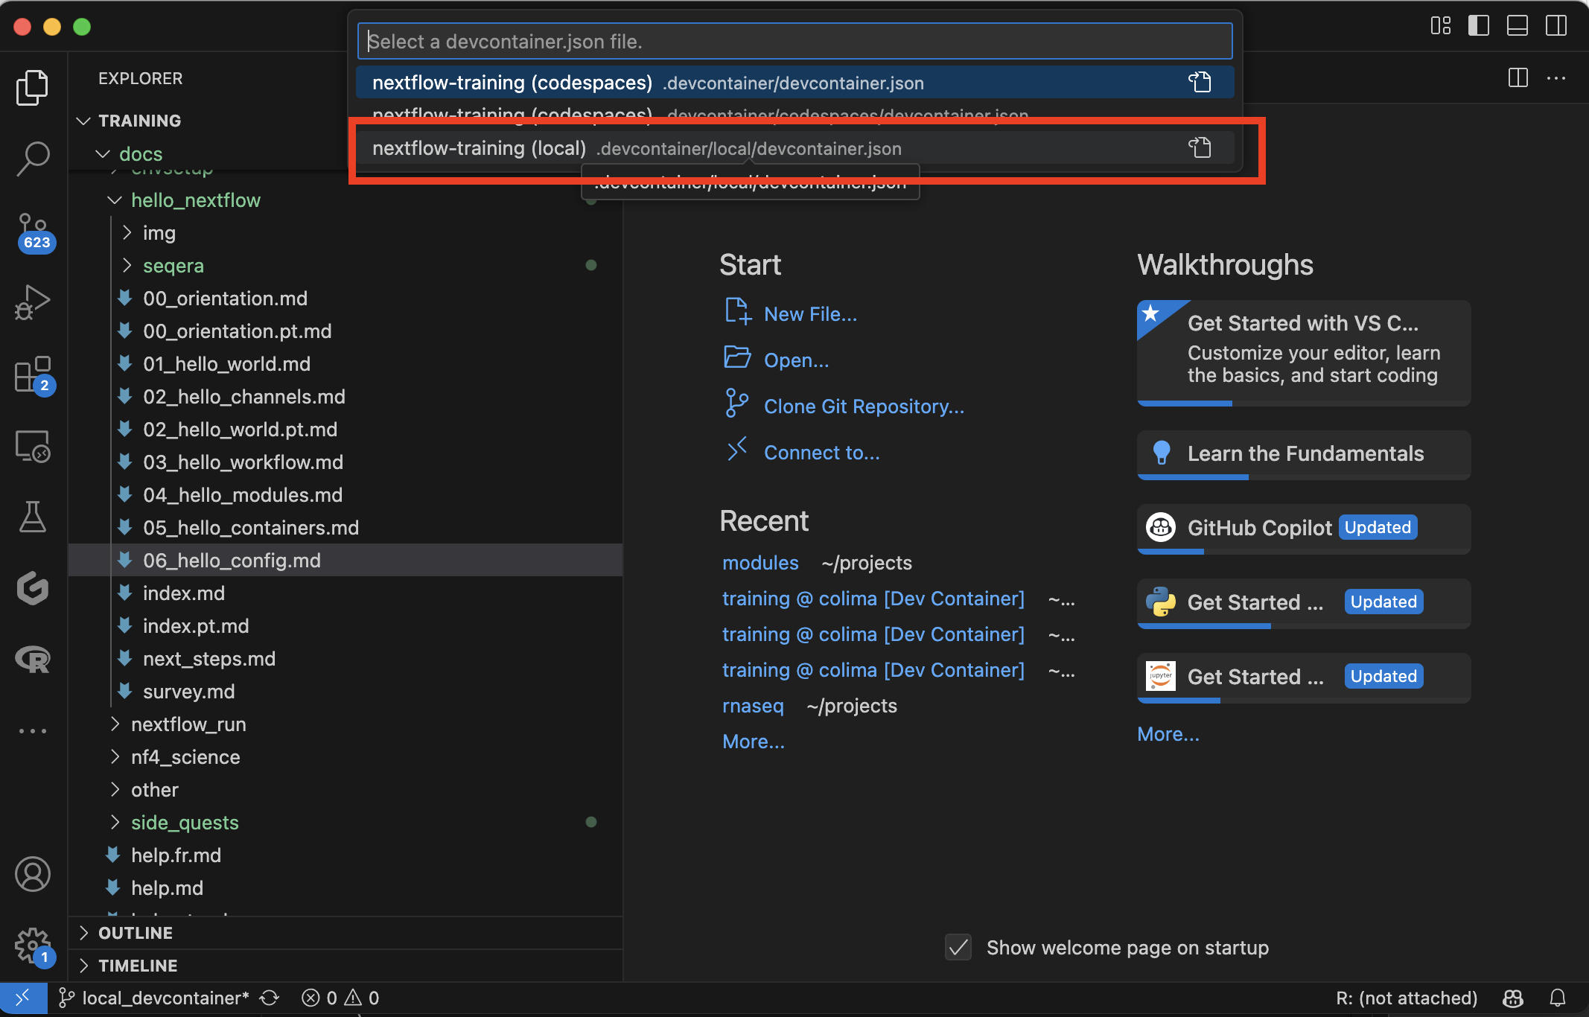1589x1017 pixels.
Task: Open Get Started with VS Code walkthrough
Action: (1303, 352)
